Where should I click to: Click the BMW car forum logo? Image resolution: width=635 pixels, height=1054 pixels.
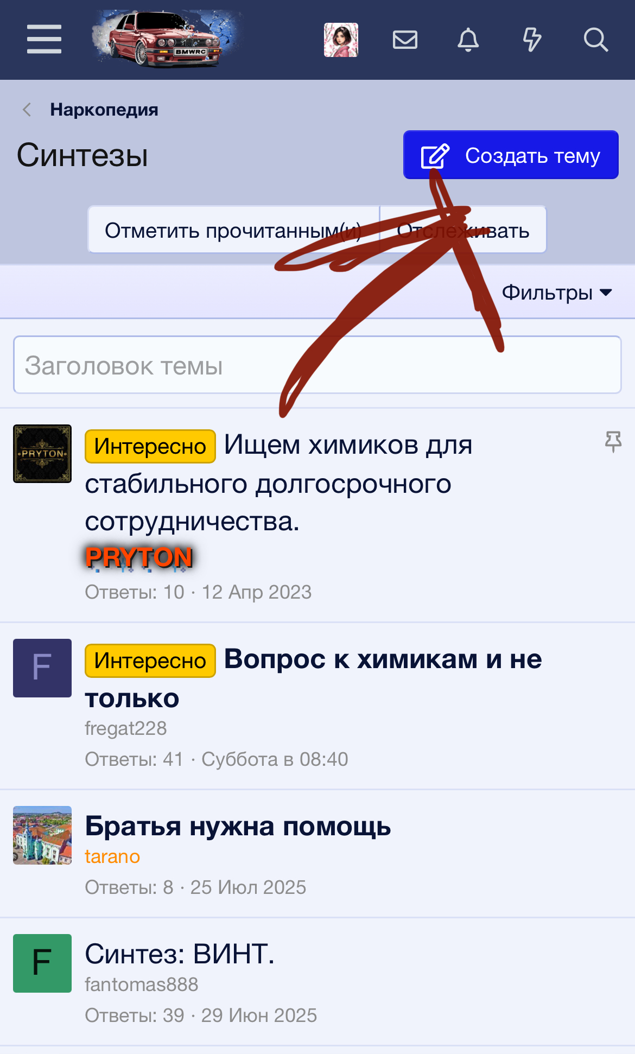pyautogui.click(x=166, y=39)
